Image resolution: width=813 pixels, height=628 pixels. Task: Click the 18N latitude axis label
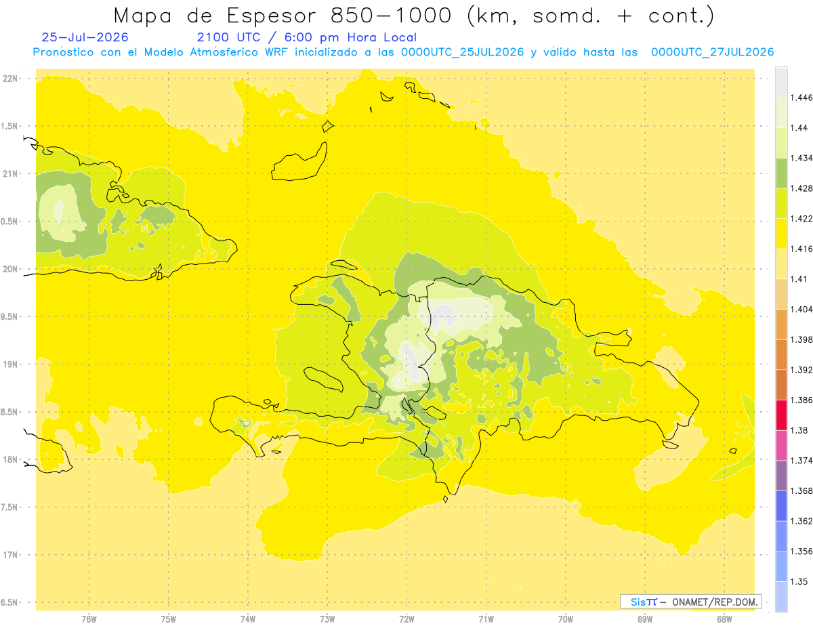10,459
